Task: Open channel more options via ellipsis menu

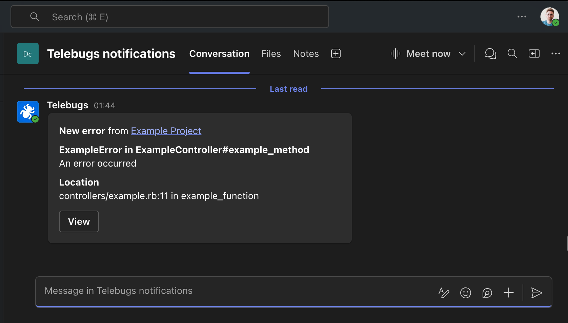Action: [x=556, y=53]
